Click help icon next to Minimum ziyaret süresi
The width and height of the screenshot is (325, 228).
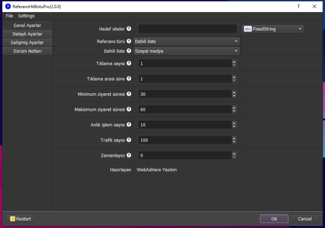click(x=129, y=94)
